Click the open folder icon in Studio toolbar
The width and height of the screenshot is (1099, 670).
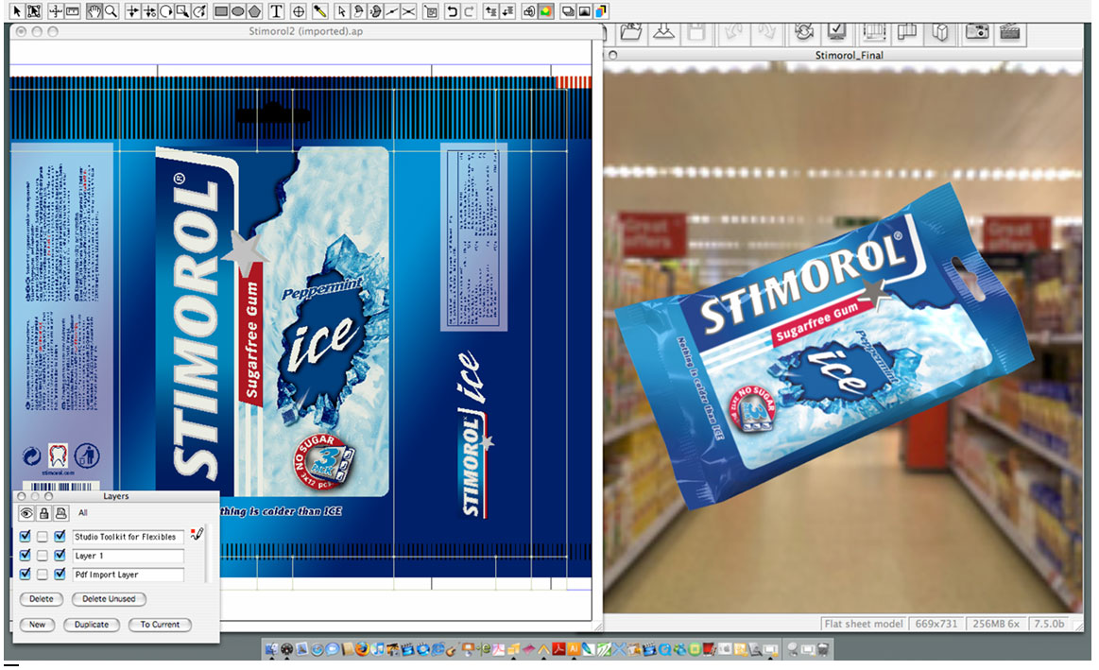[x=631, y=32]
